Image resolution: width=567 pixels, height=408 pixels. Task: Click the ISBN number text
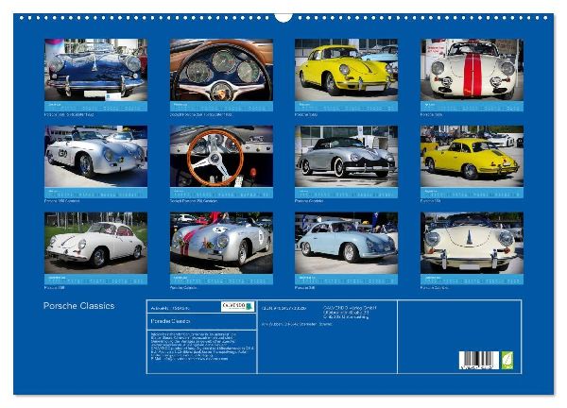[x=283, y=308]
